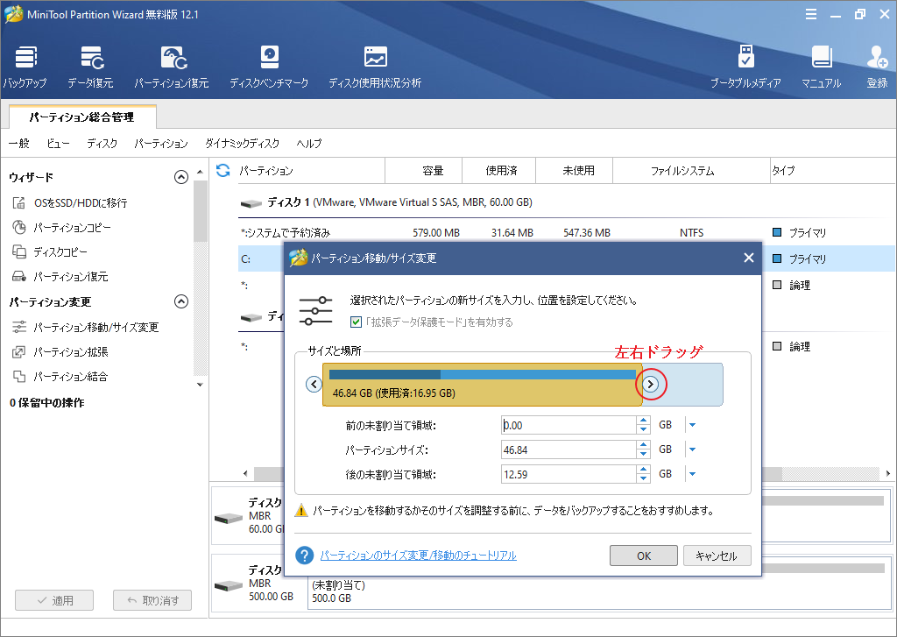
Task: Open the パーティション menu
Action: [161, 143]
